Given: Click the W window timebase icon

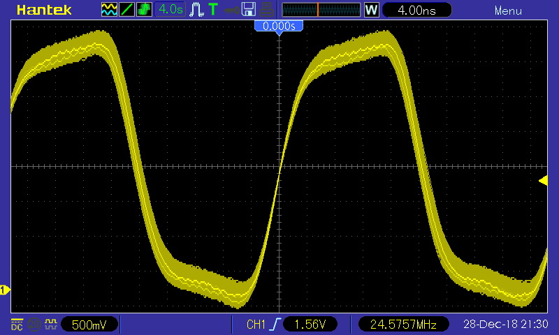Looking at the screenshot, I should 371,10.
